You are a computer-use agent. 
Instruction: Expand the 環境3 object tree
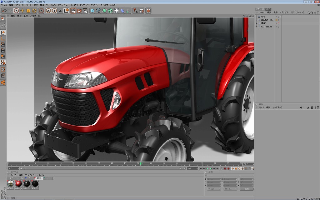tap(256, 23)
